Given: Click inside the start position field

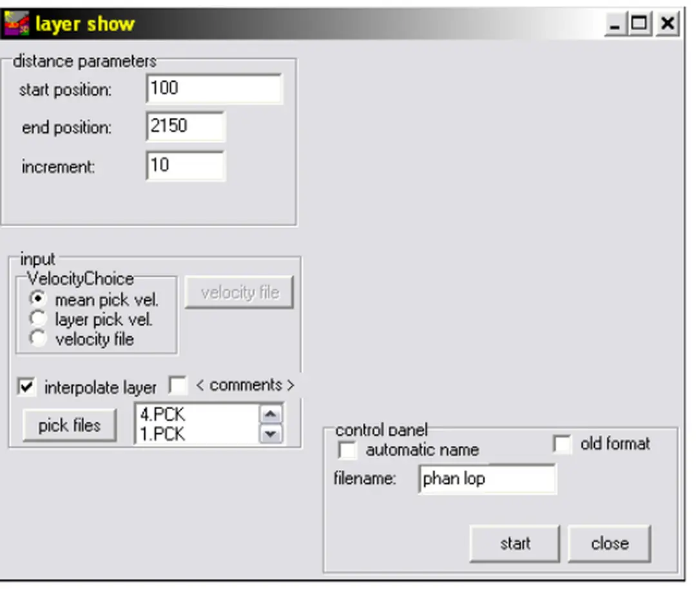Looking at the screenshot, I should point(213,88).
